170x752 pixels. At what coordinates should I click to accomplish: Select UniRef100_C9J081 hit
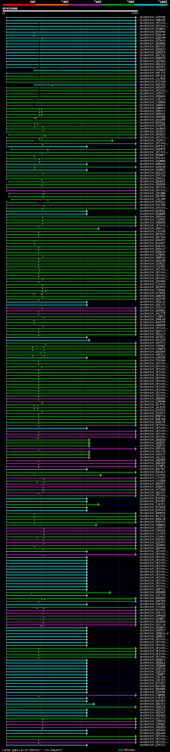pyautogui.click(x=152, y=475)
